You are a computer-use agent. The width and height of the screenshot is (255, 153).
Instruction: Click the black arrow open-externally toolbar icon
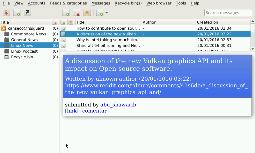28,13
